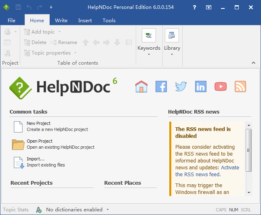Click the move topic left arrow
Screen dimensions: 261x215
[96, 42]
